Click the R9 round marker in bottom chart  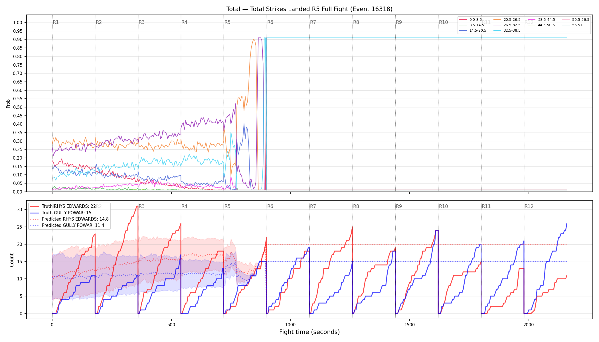(x=399, y=206)
